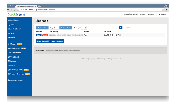Open Models beta section
This screenshot has width=175, height=105.
pos(15,44)
